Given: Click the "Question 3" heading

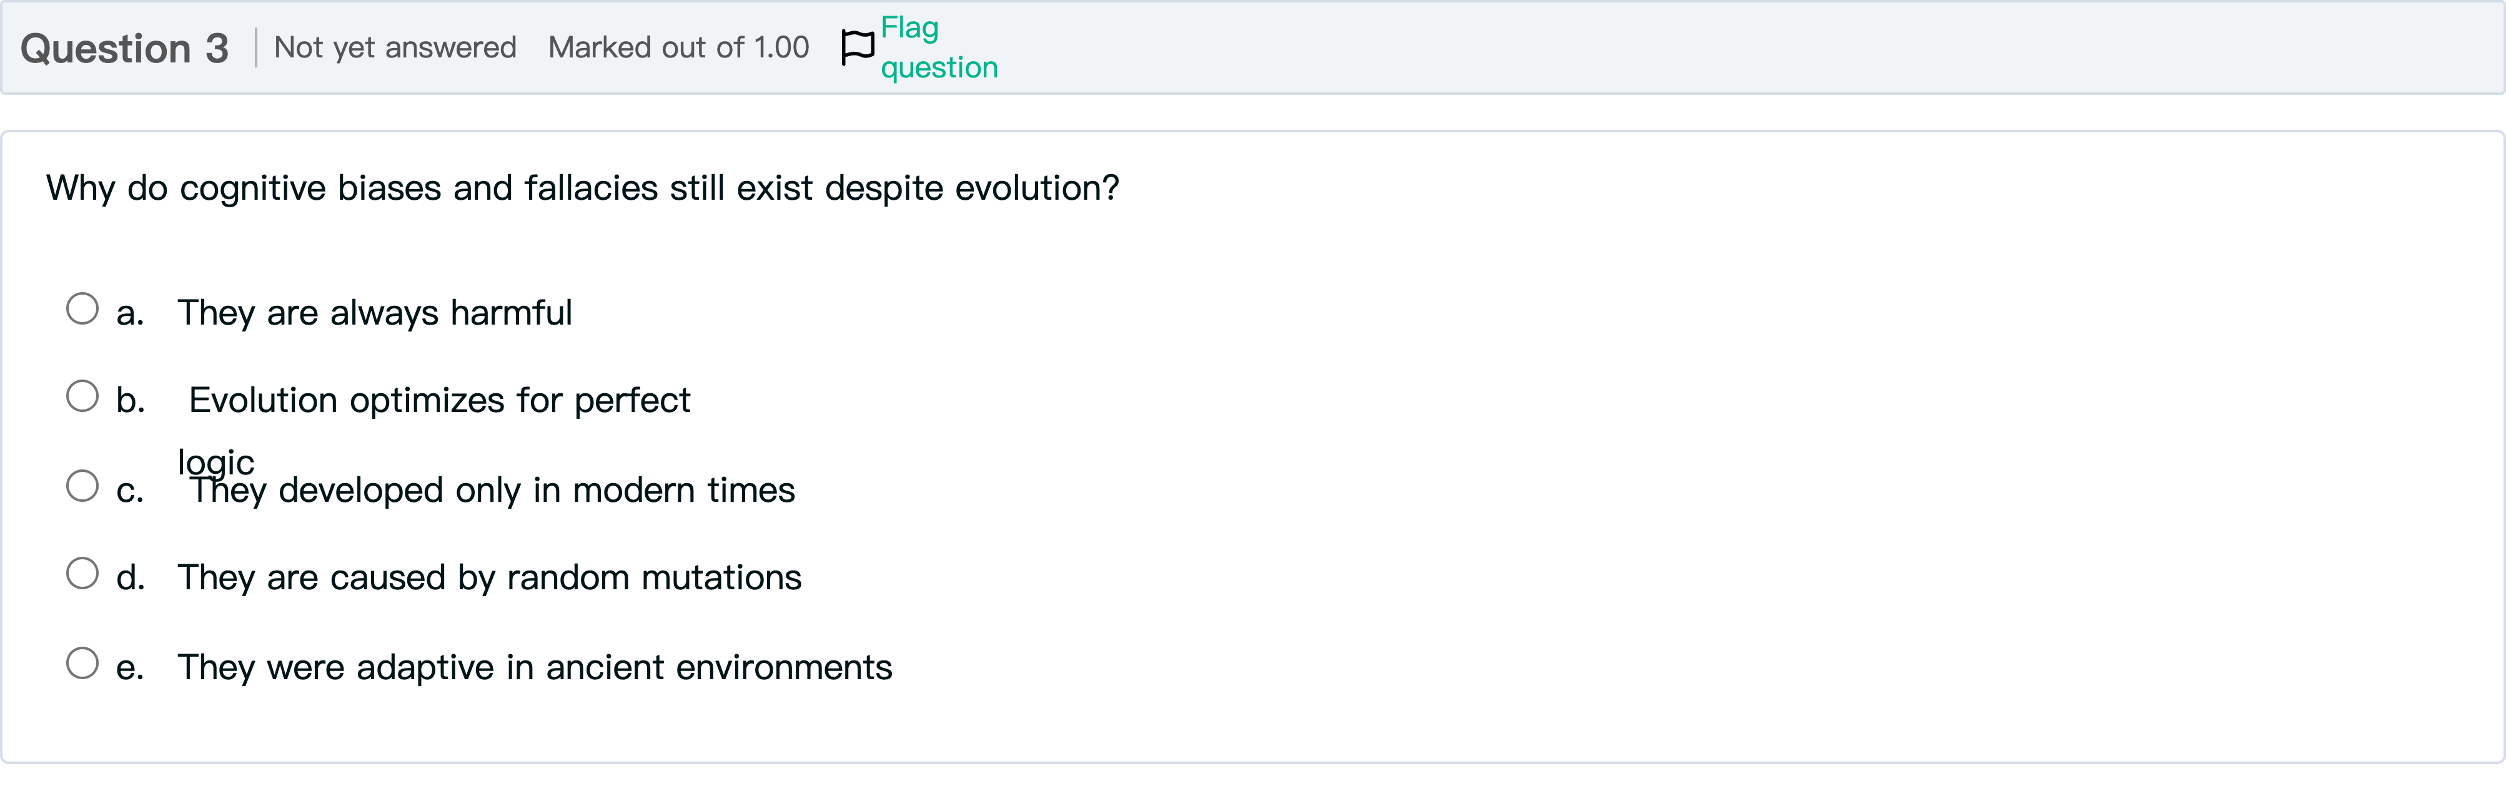Looking at the screenshot, I should tap(124, 49).
